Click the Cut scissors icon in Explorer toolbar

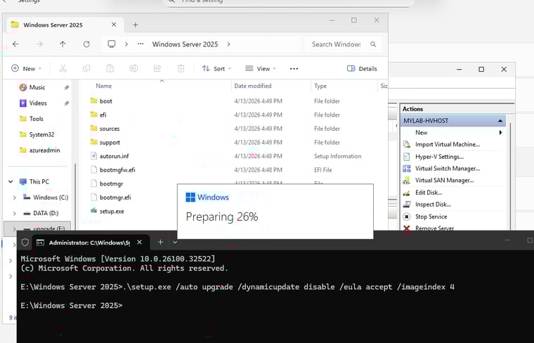63,68
